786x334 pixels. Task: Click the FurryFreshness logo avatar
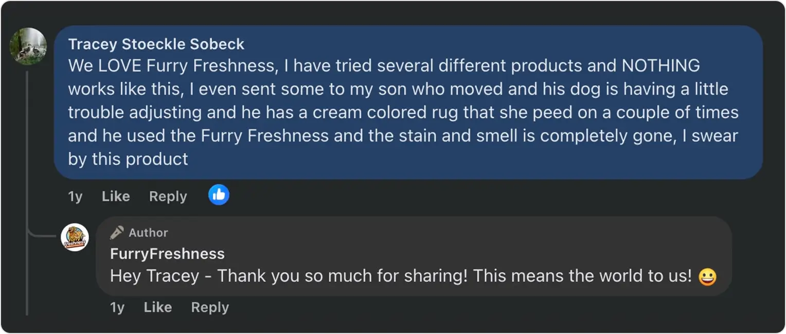point(75,237)
